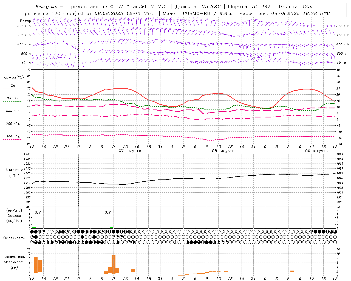The image size is (351, 281).
Task: Click forecast start time "06.08.2025 12:00 UTC"
Action: coord(124,13)
